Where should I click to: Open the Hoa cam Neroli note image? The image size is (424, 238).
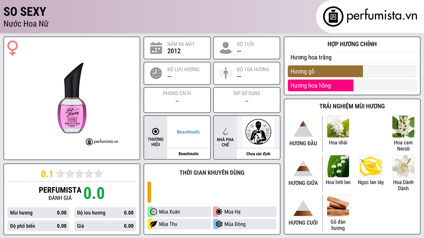pos(403,126)
